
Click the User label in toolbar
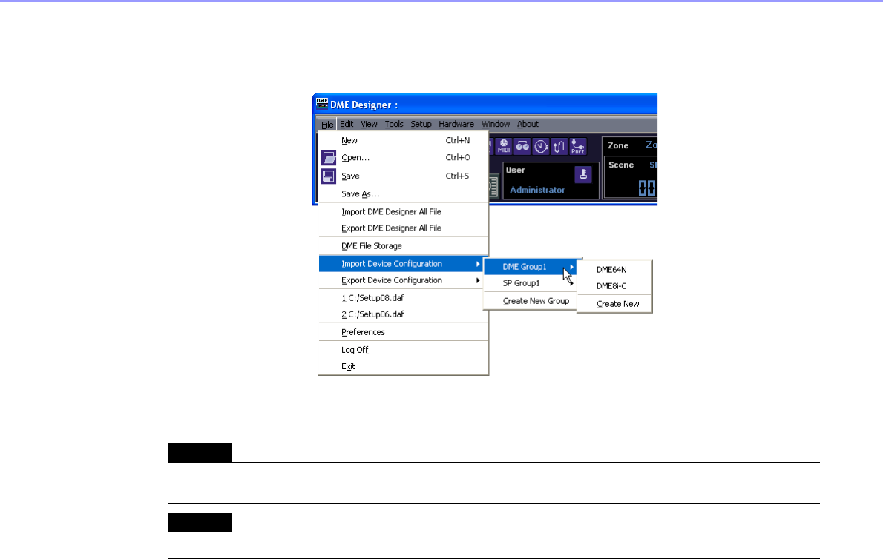click(515, 170)
